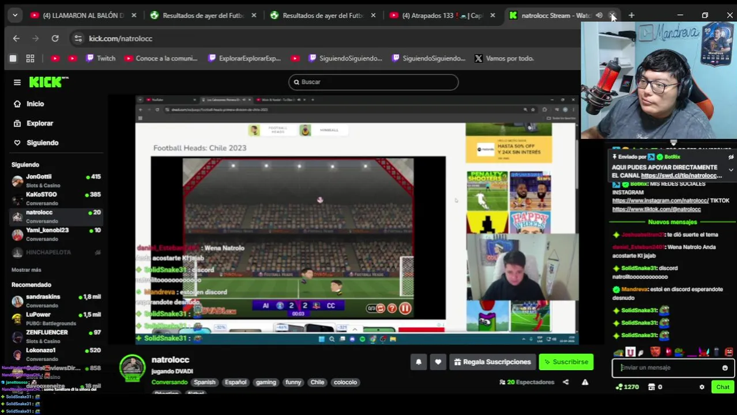Open the emoji picker in chat input
The height and width of the screenshot is (415, 737).
725,368
